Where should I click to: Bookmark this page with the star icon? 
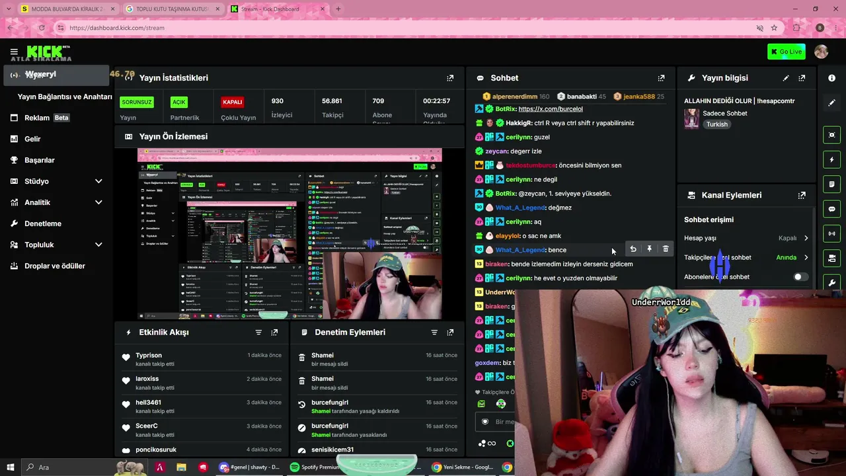774,28
